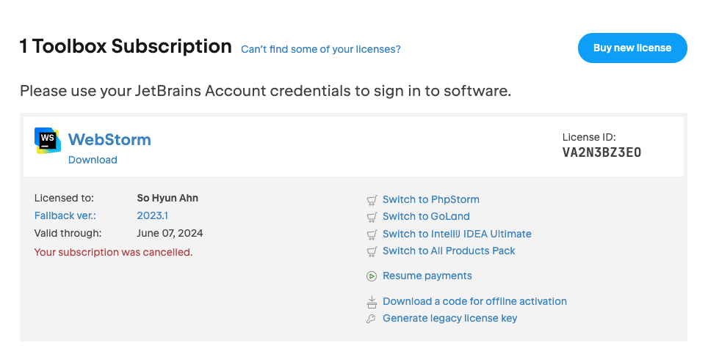
Task: Open the 2023.1 fallback version link
Action: point(152,216)
